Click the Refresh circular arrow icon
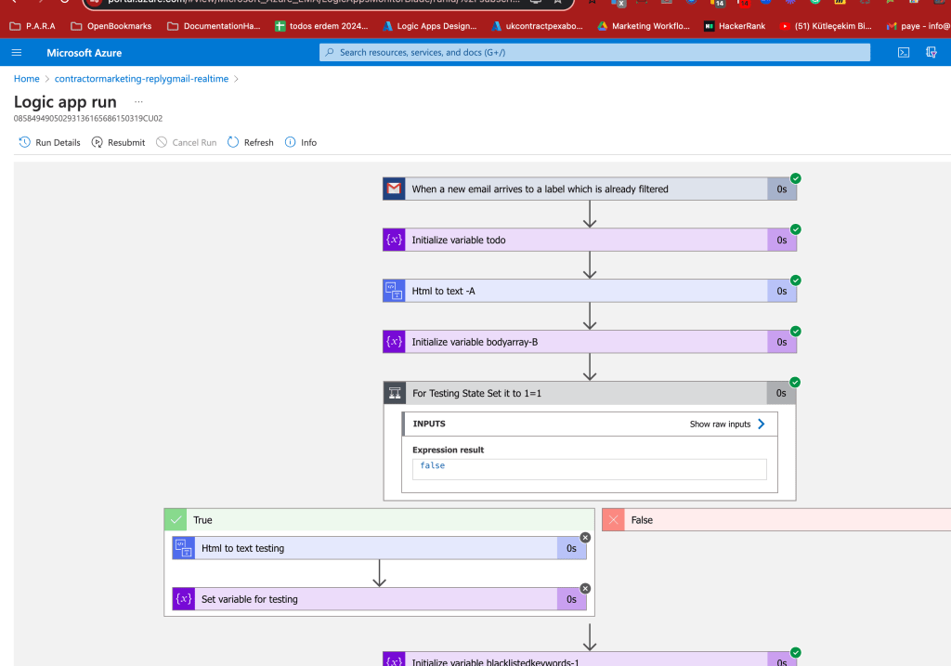The height and width of the screenshot is (666, 951). tap(233, 142)
